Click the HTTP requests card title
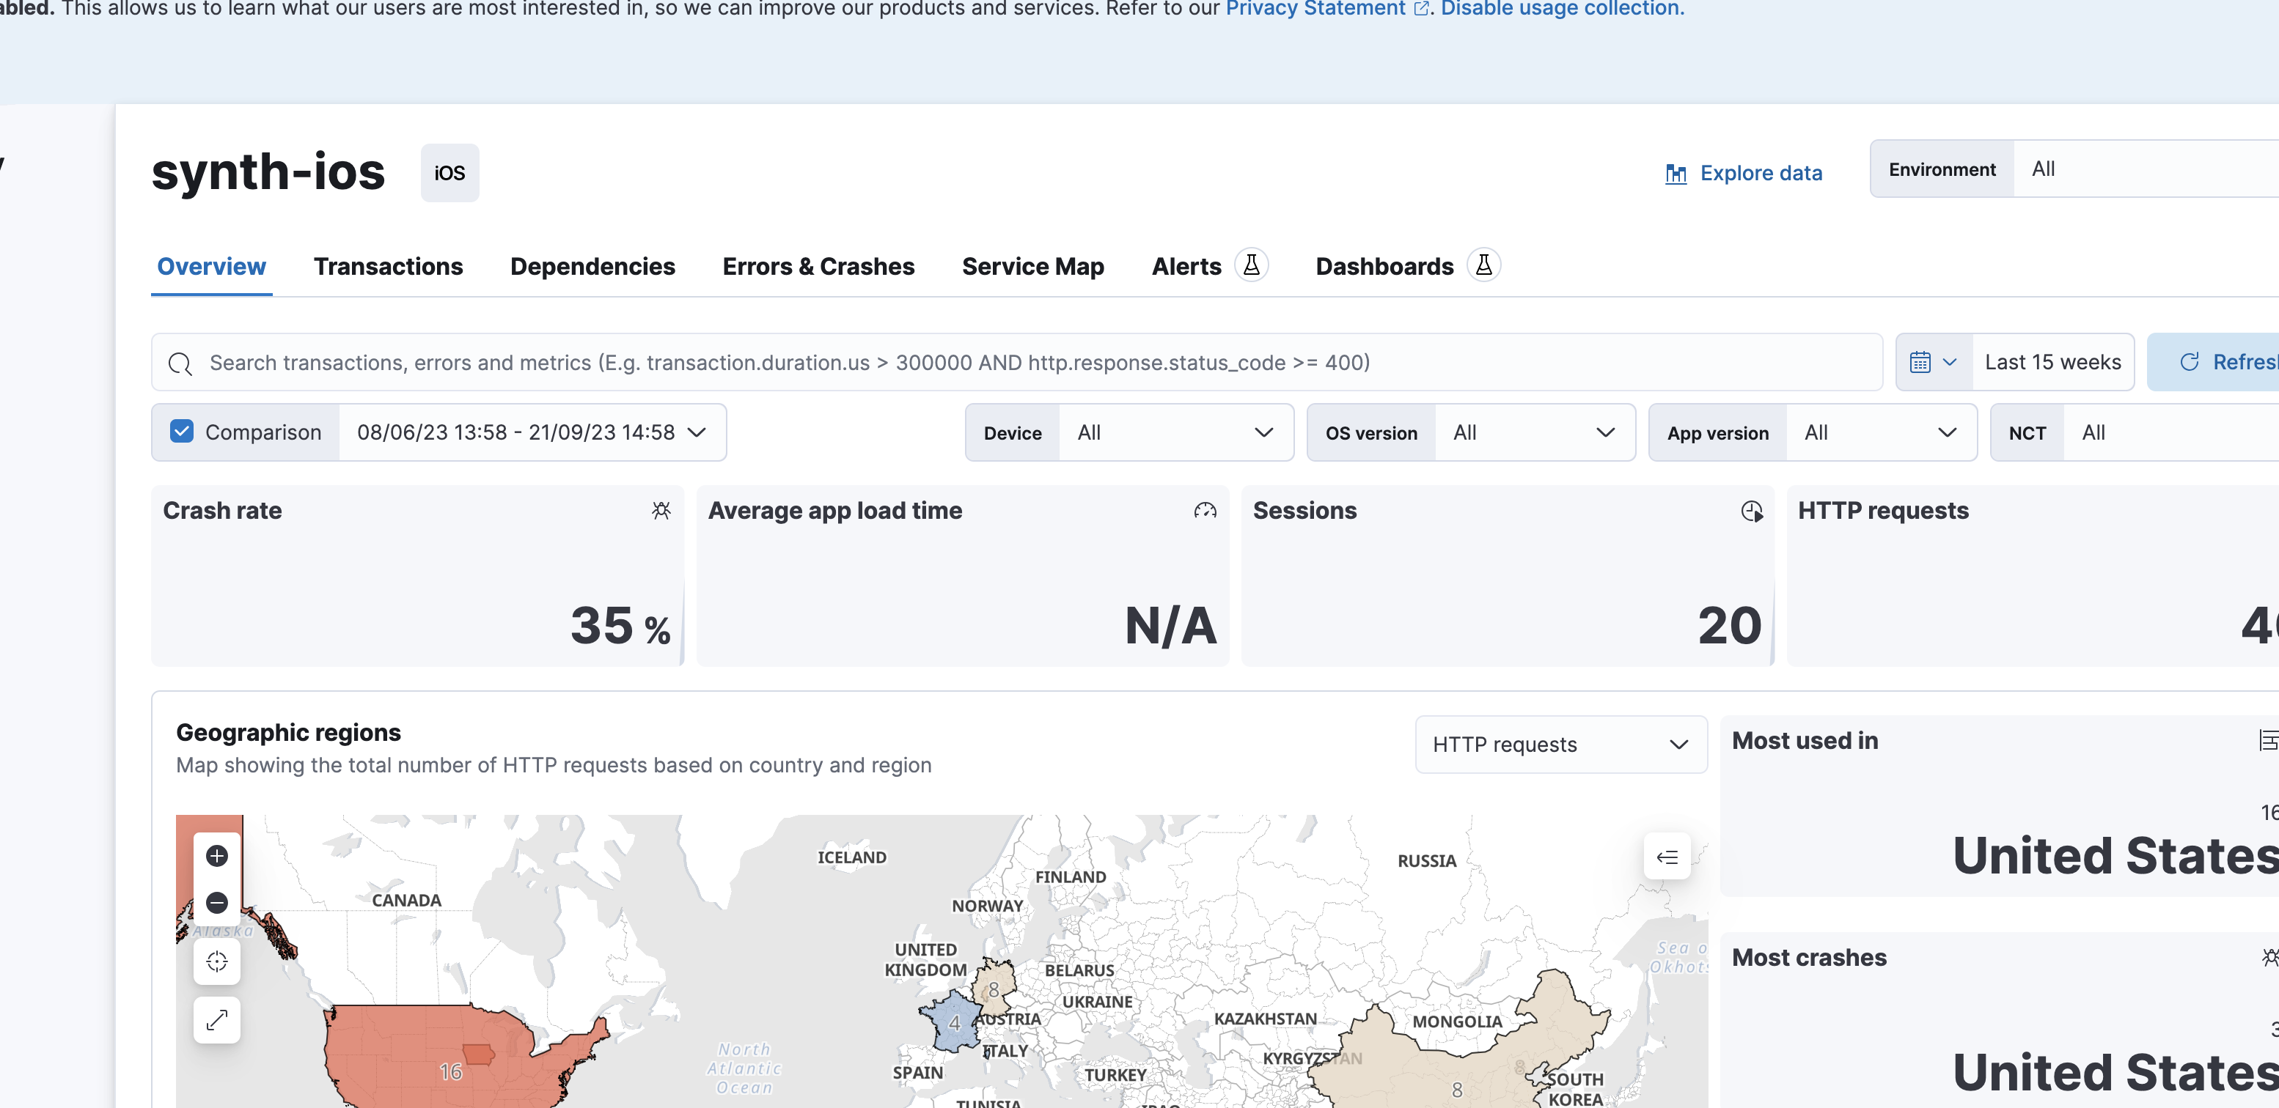Viewport: 2279px width, 1108px height. point(1882,510)
